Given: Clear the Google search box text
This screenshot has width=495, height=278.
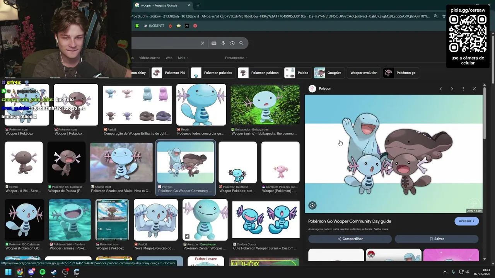Looking at the screenshot, I should [x=202, y=43].
